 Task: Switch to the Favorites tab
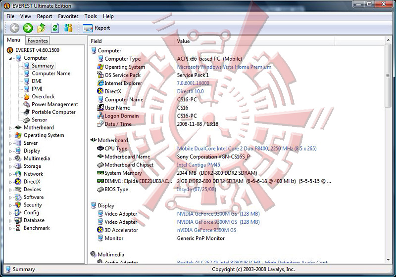pyautogui.click(x=38, y=40)
